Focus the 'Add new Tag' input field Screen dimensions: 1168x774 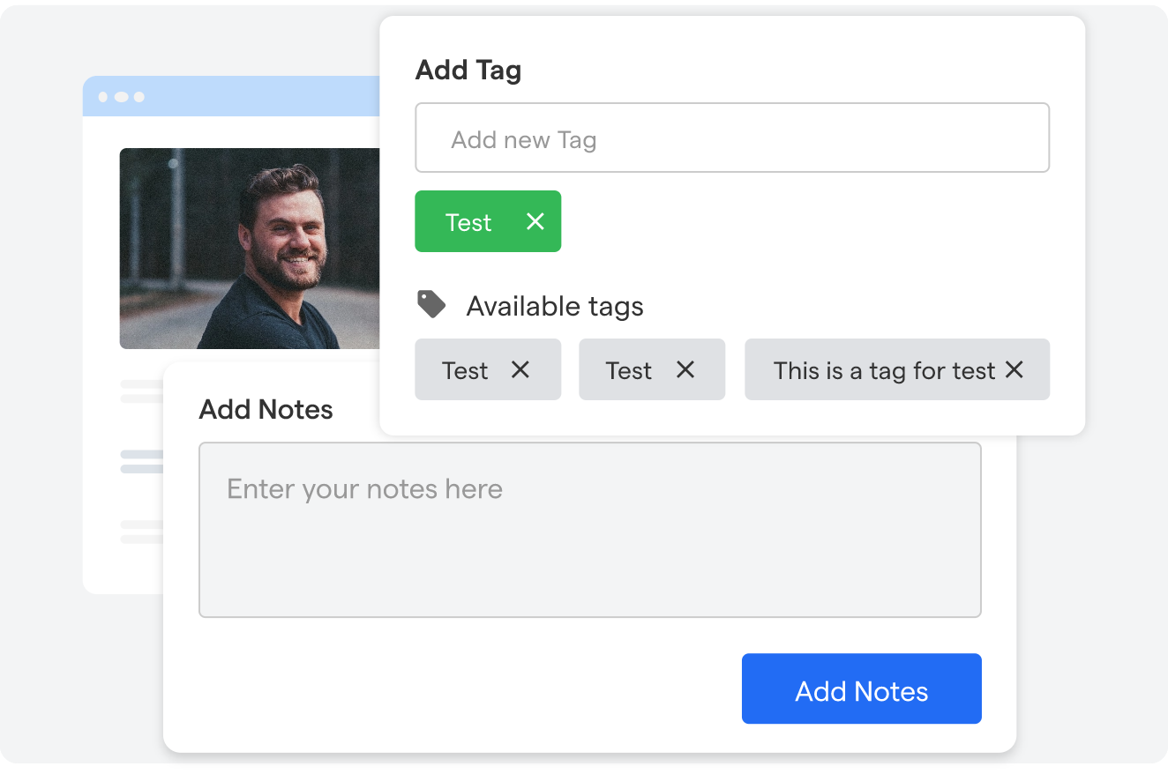pos(732,138)
